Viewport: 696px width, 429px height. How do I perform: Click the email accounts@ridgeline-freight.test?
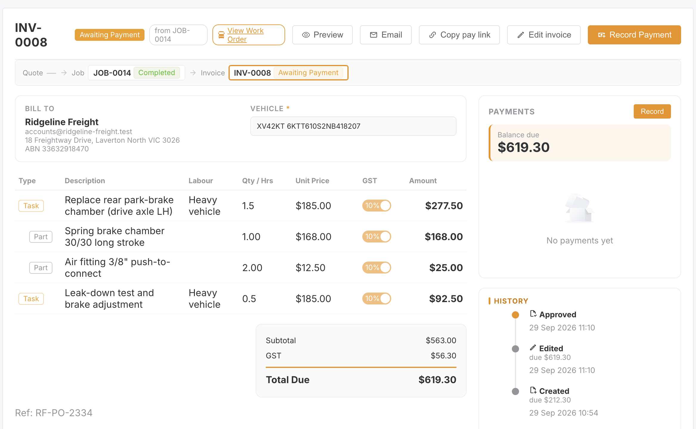point(79,131)
